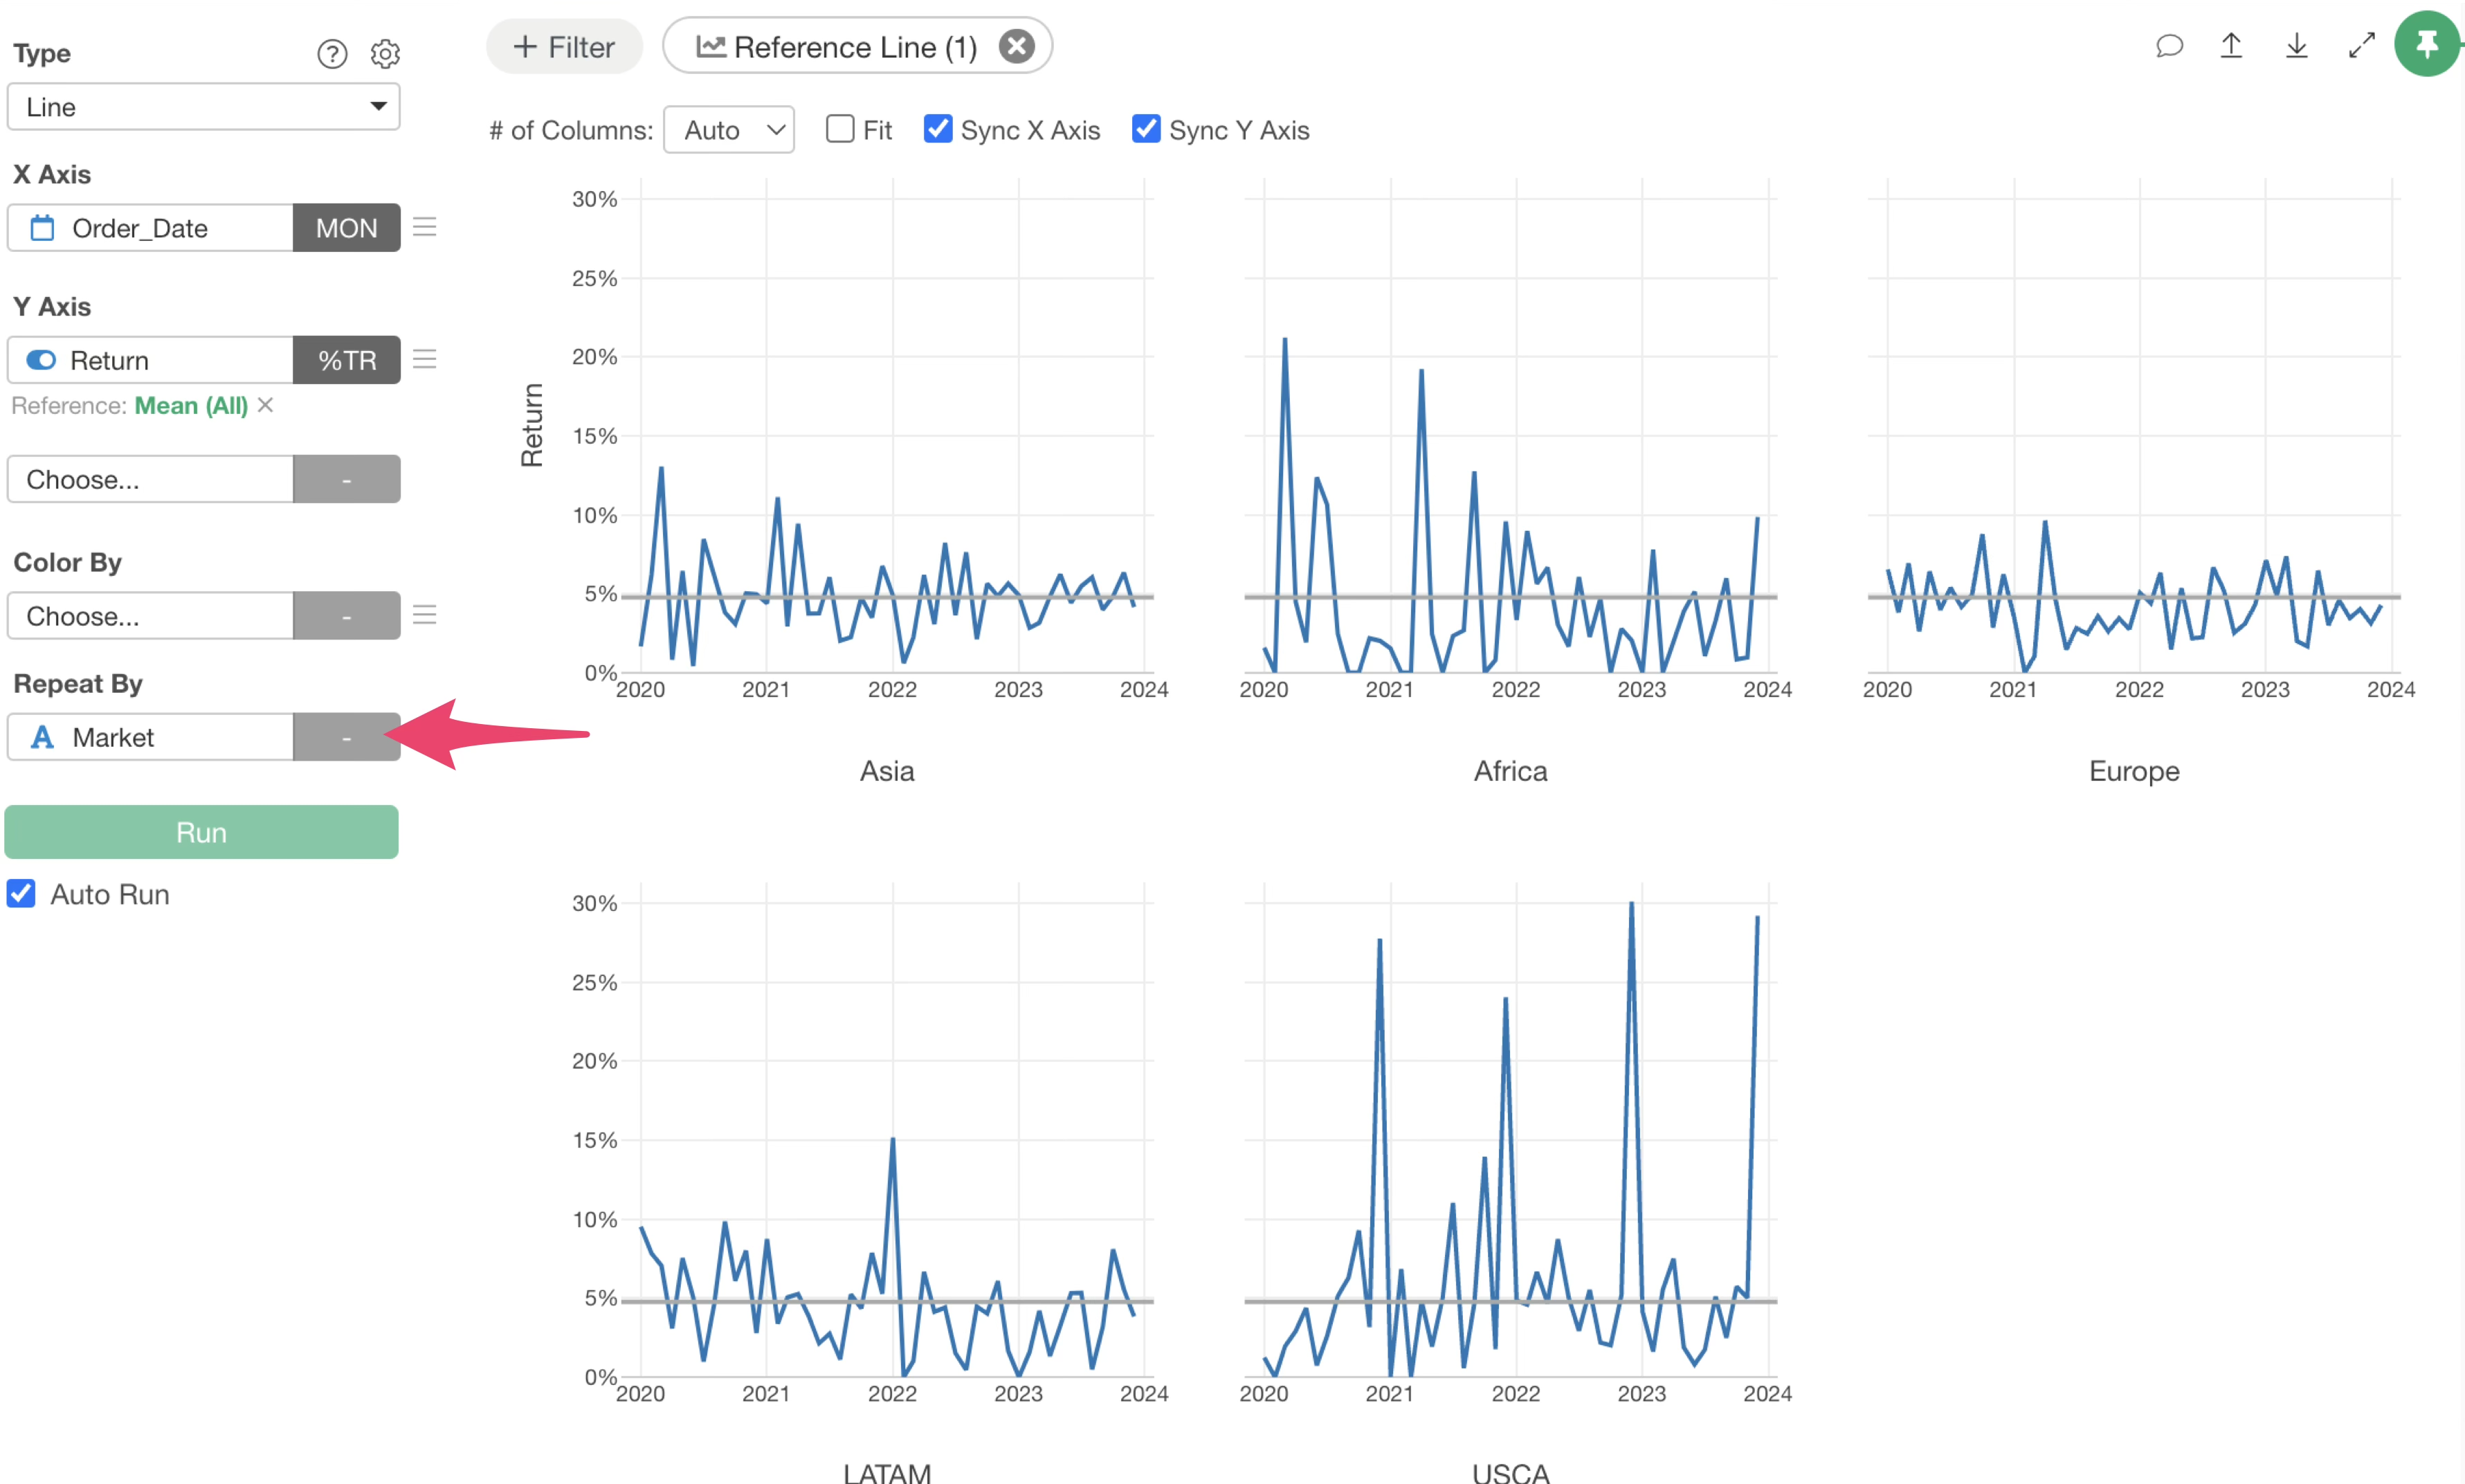Remove the Reference Line tag
Screen dimensions: 2465x1484
[1017, 46]
